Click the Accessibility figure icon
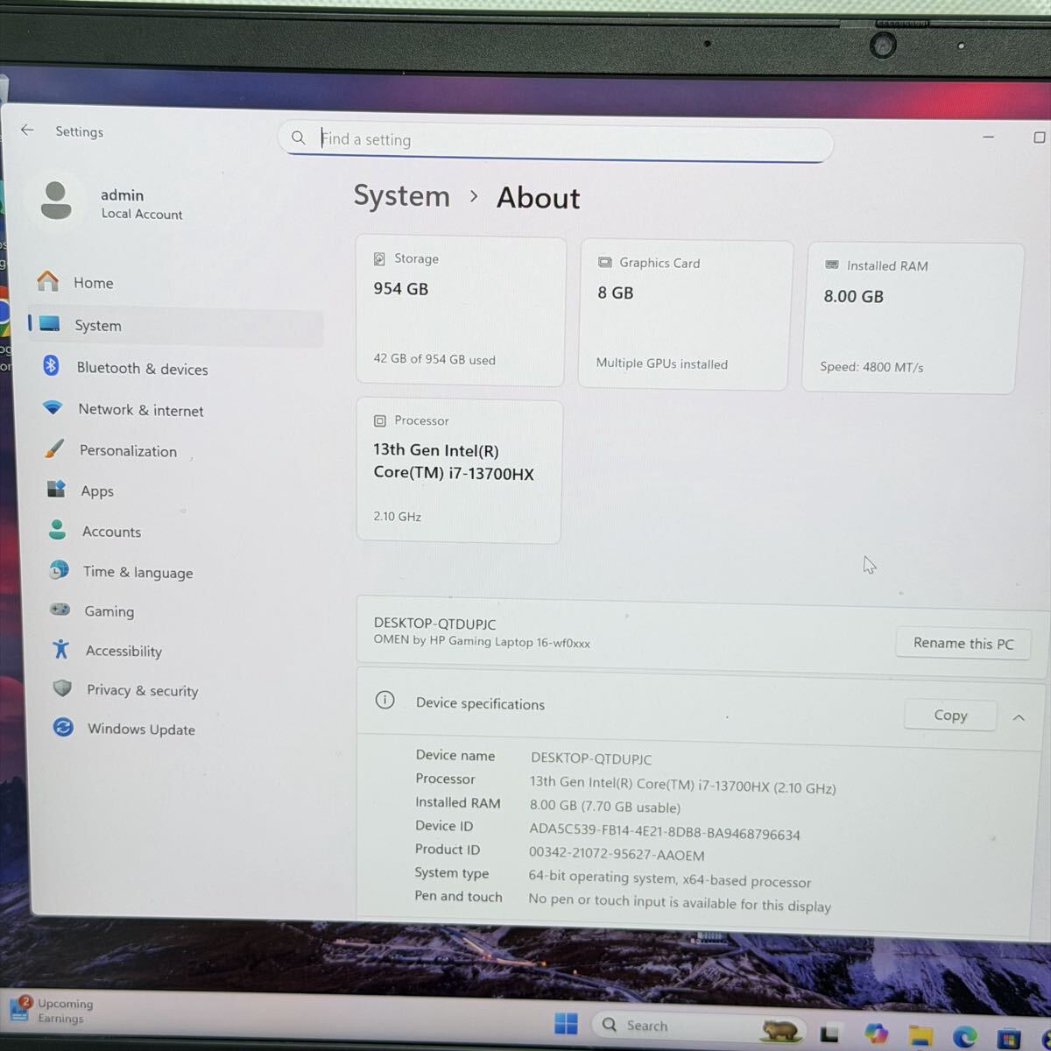 pos(60,649)
